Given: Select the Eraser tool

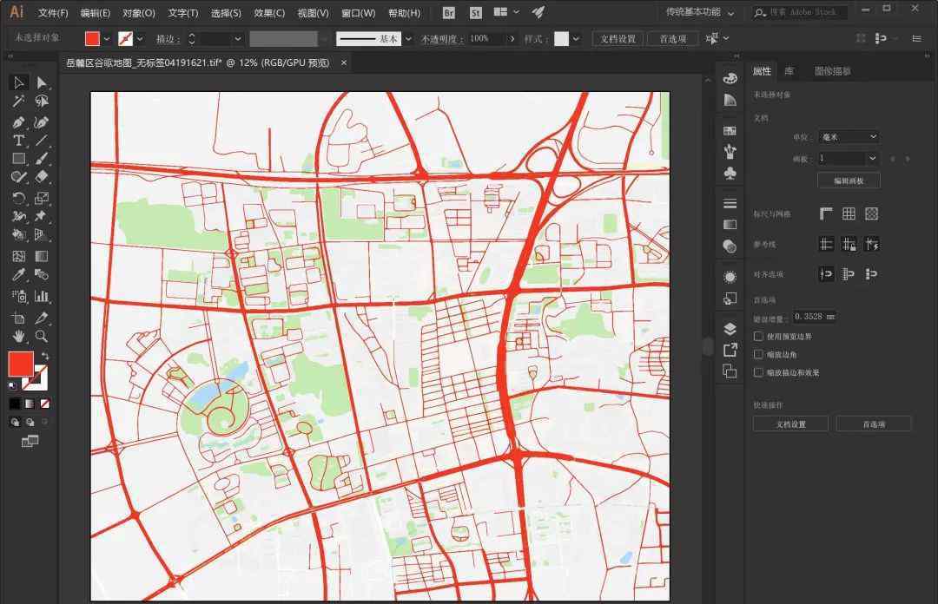Looking at the screenshot, I should pos(42,177).
